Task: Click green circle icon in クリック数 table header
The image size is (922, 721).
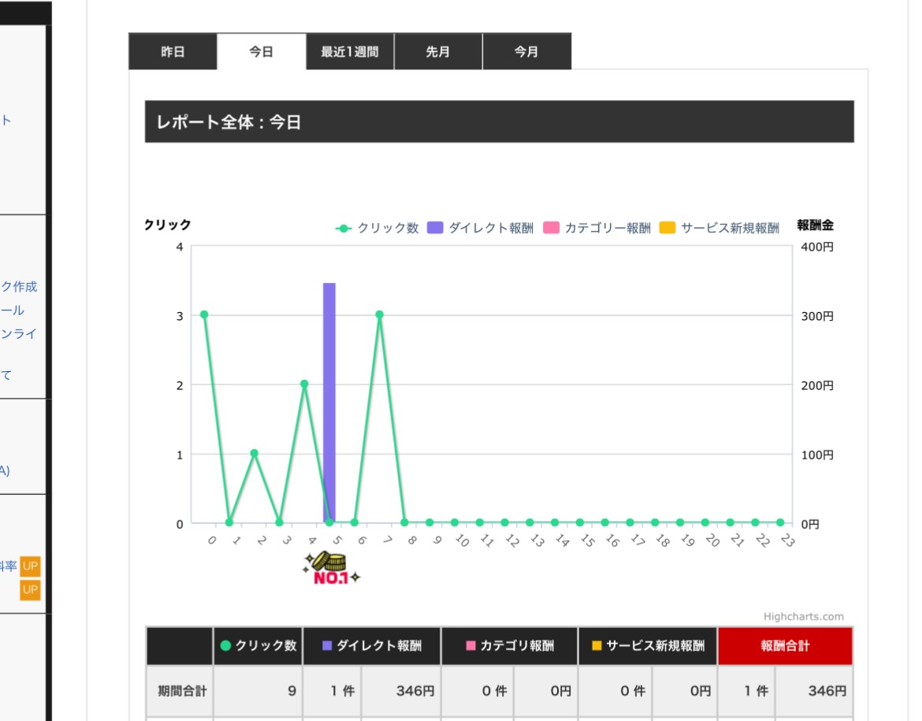Action: click(x=225, y=646)
